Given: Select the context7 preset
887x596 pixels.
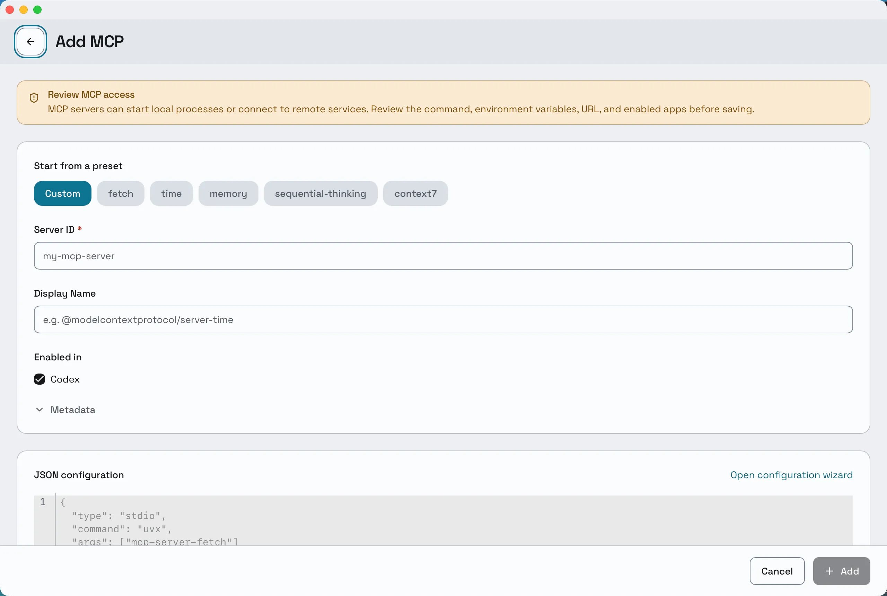Looking at the screenshot, I should [x=415, y=193].
